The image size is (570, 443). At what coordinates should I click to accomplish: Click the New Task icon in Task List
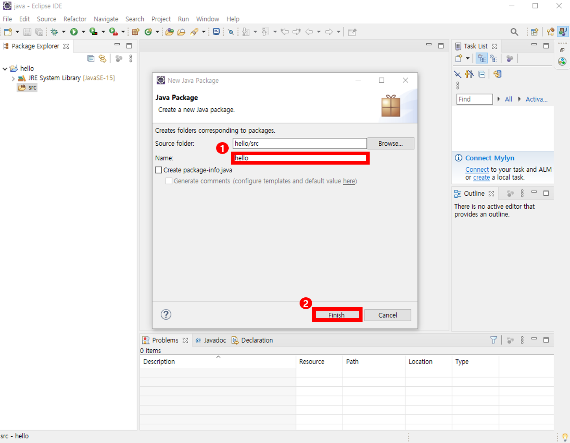click(x=459, y=59)
